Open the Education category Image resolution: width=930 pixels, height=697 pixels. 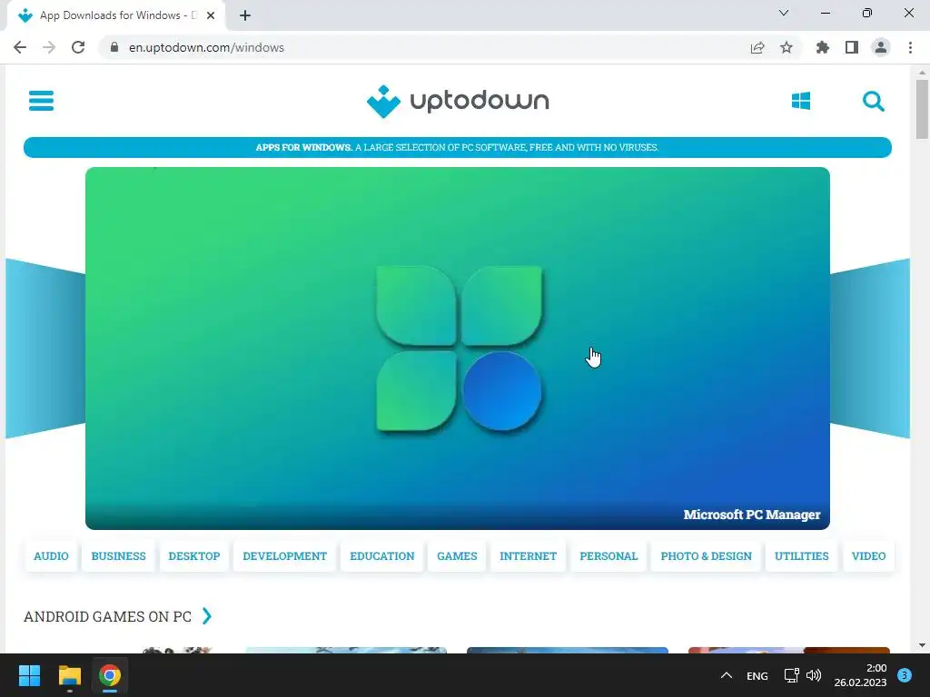(382, 556)
